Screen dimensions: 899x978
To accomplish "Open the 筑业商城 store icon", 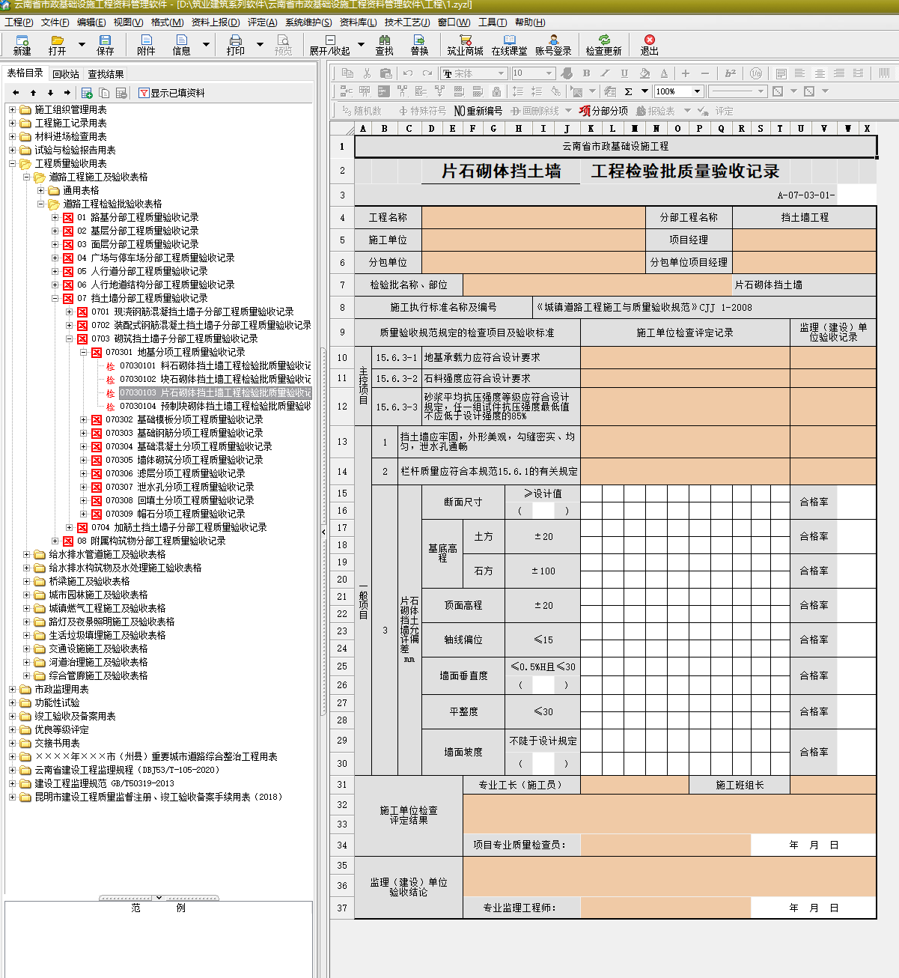I will click(465, 44).
